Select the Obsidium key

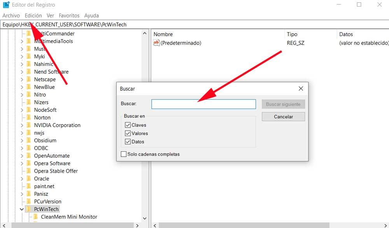pyautogui.click(x=45, y=140)
